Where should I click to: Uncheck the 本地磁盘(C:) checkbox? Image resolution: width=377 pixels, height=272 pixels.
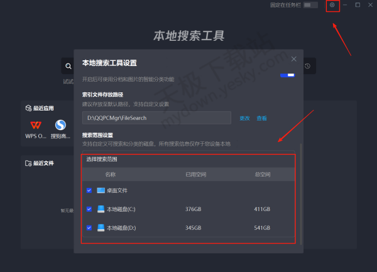pos(89,209)
